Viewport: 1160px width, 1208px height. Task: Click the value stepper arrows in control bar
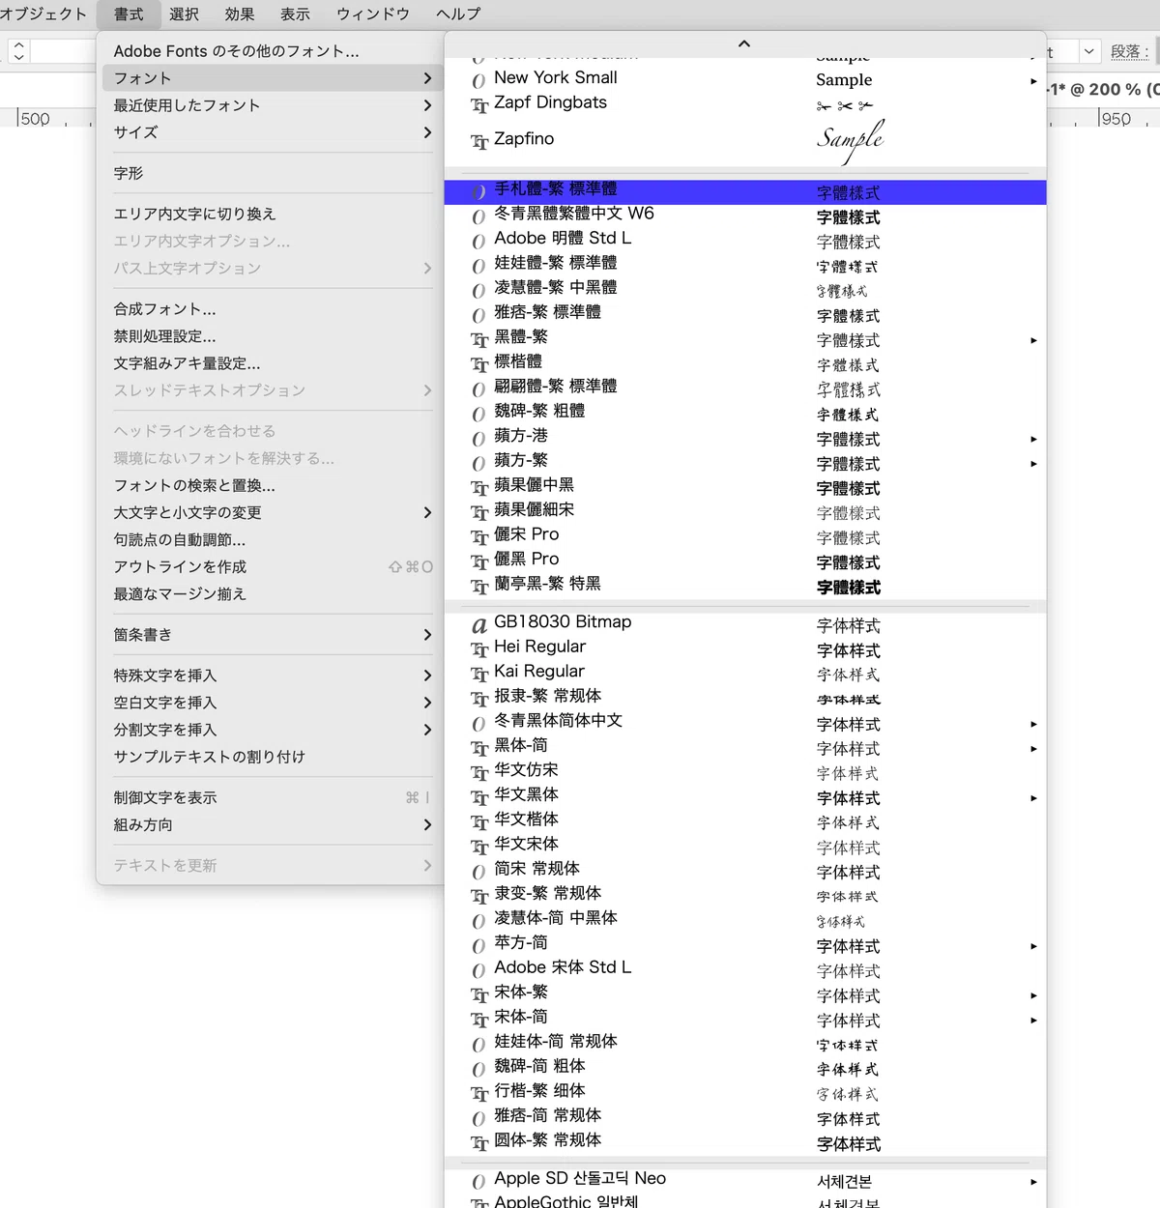[18, 51]
